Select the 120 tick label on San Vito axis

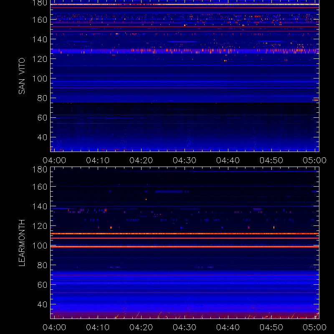(40, 59)
